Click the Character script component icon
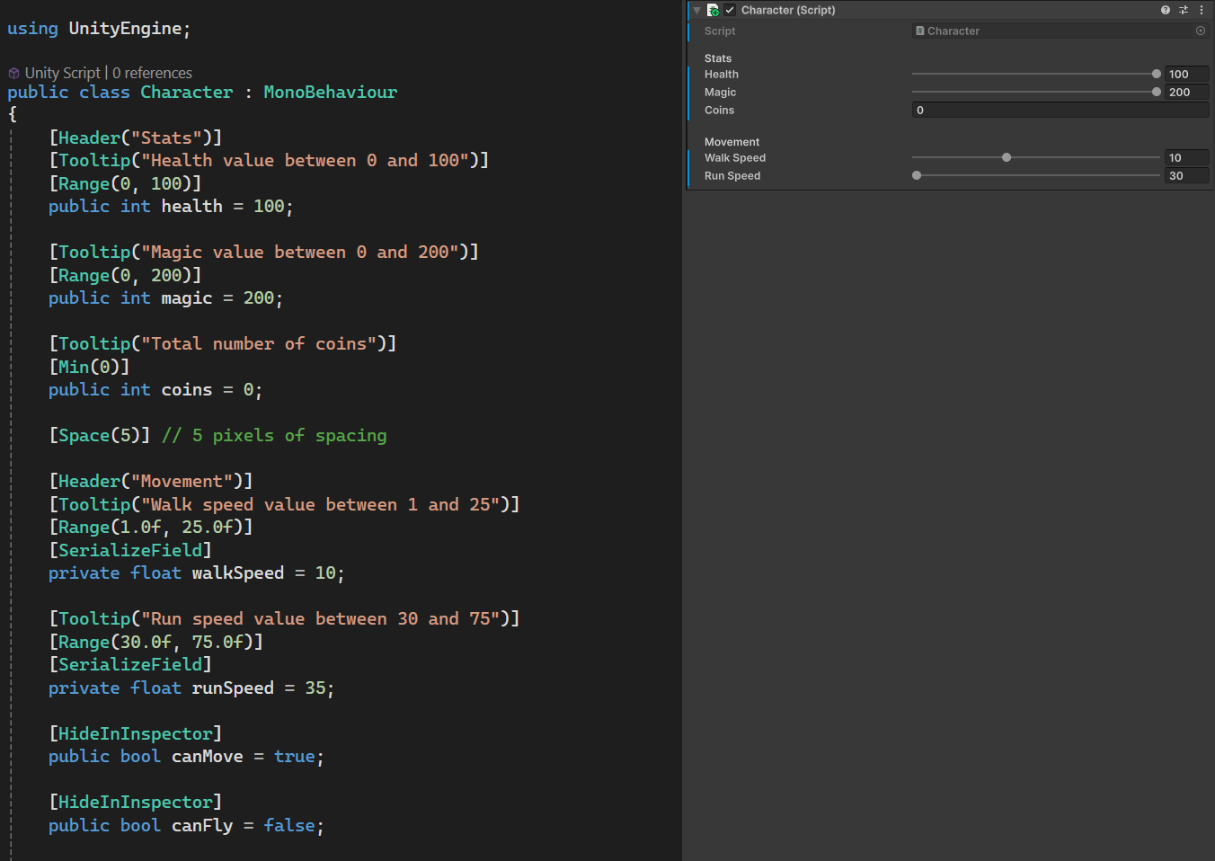Viewport: 1215px width, 861px height. point(713,10)
